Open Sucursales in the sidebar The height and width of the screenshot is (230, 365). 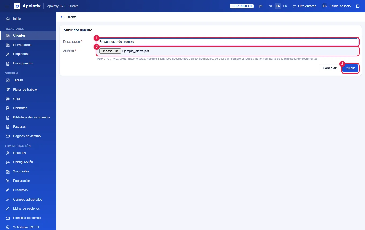click(x=28, y=171)
